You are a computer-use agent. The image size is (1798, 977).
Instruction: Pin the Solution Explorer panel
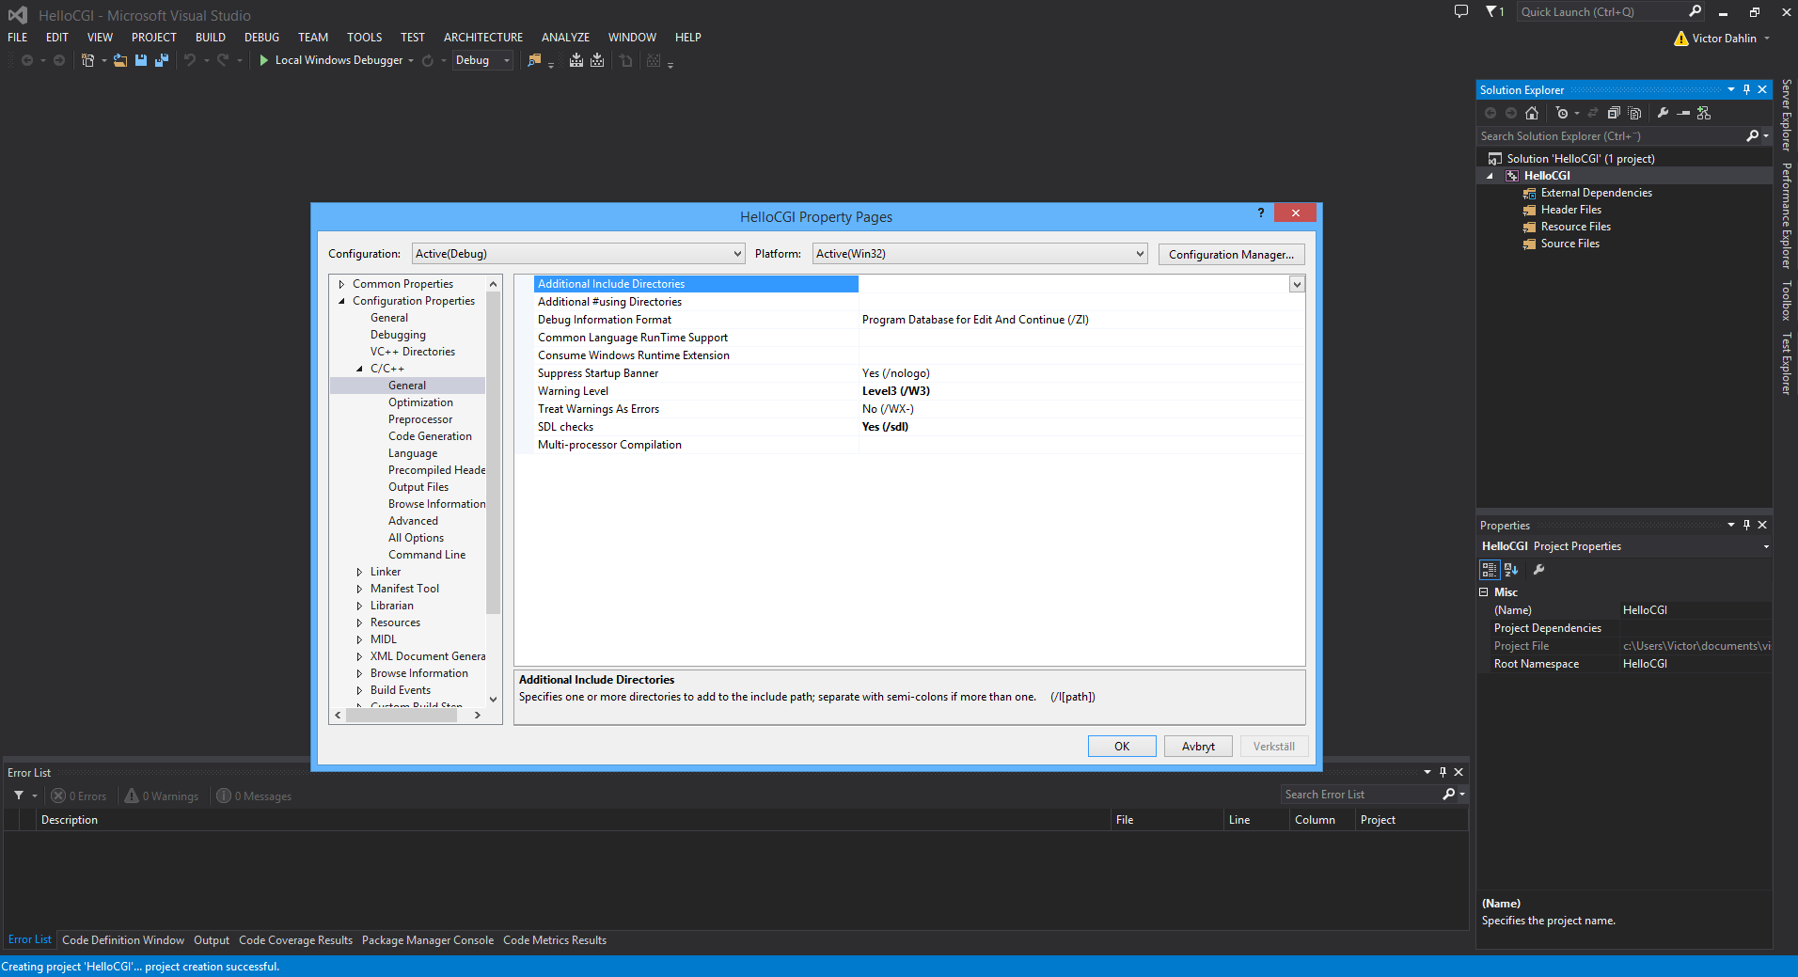(x=1746, y=90)
